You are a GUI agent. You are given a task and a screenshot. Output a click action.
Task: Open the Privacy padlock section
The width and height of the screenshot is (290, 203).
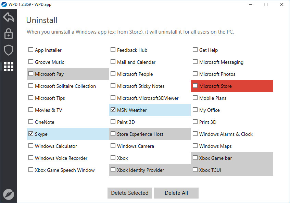[9, 34]
